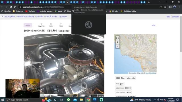Favorite this listing with star
Screen dimensions: 182x102
(42, 25)
